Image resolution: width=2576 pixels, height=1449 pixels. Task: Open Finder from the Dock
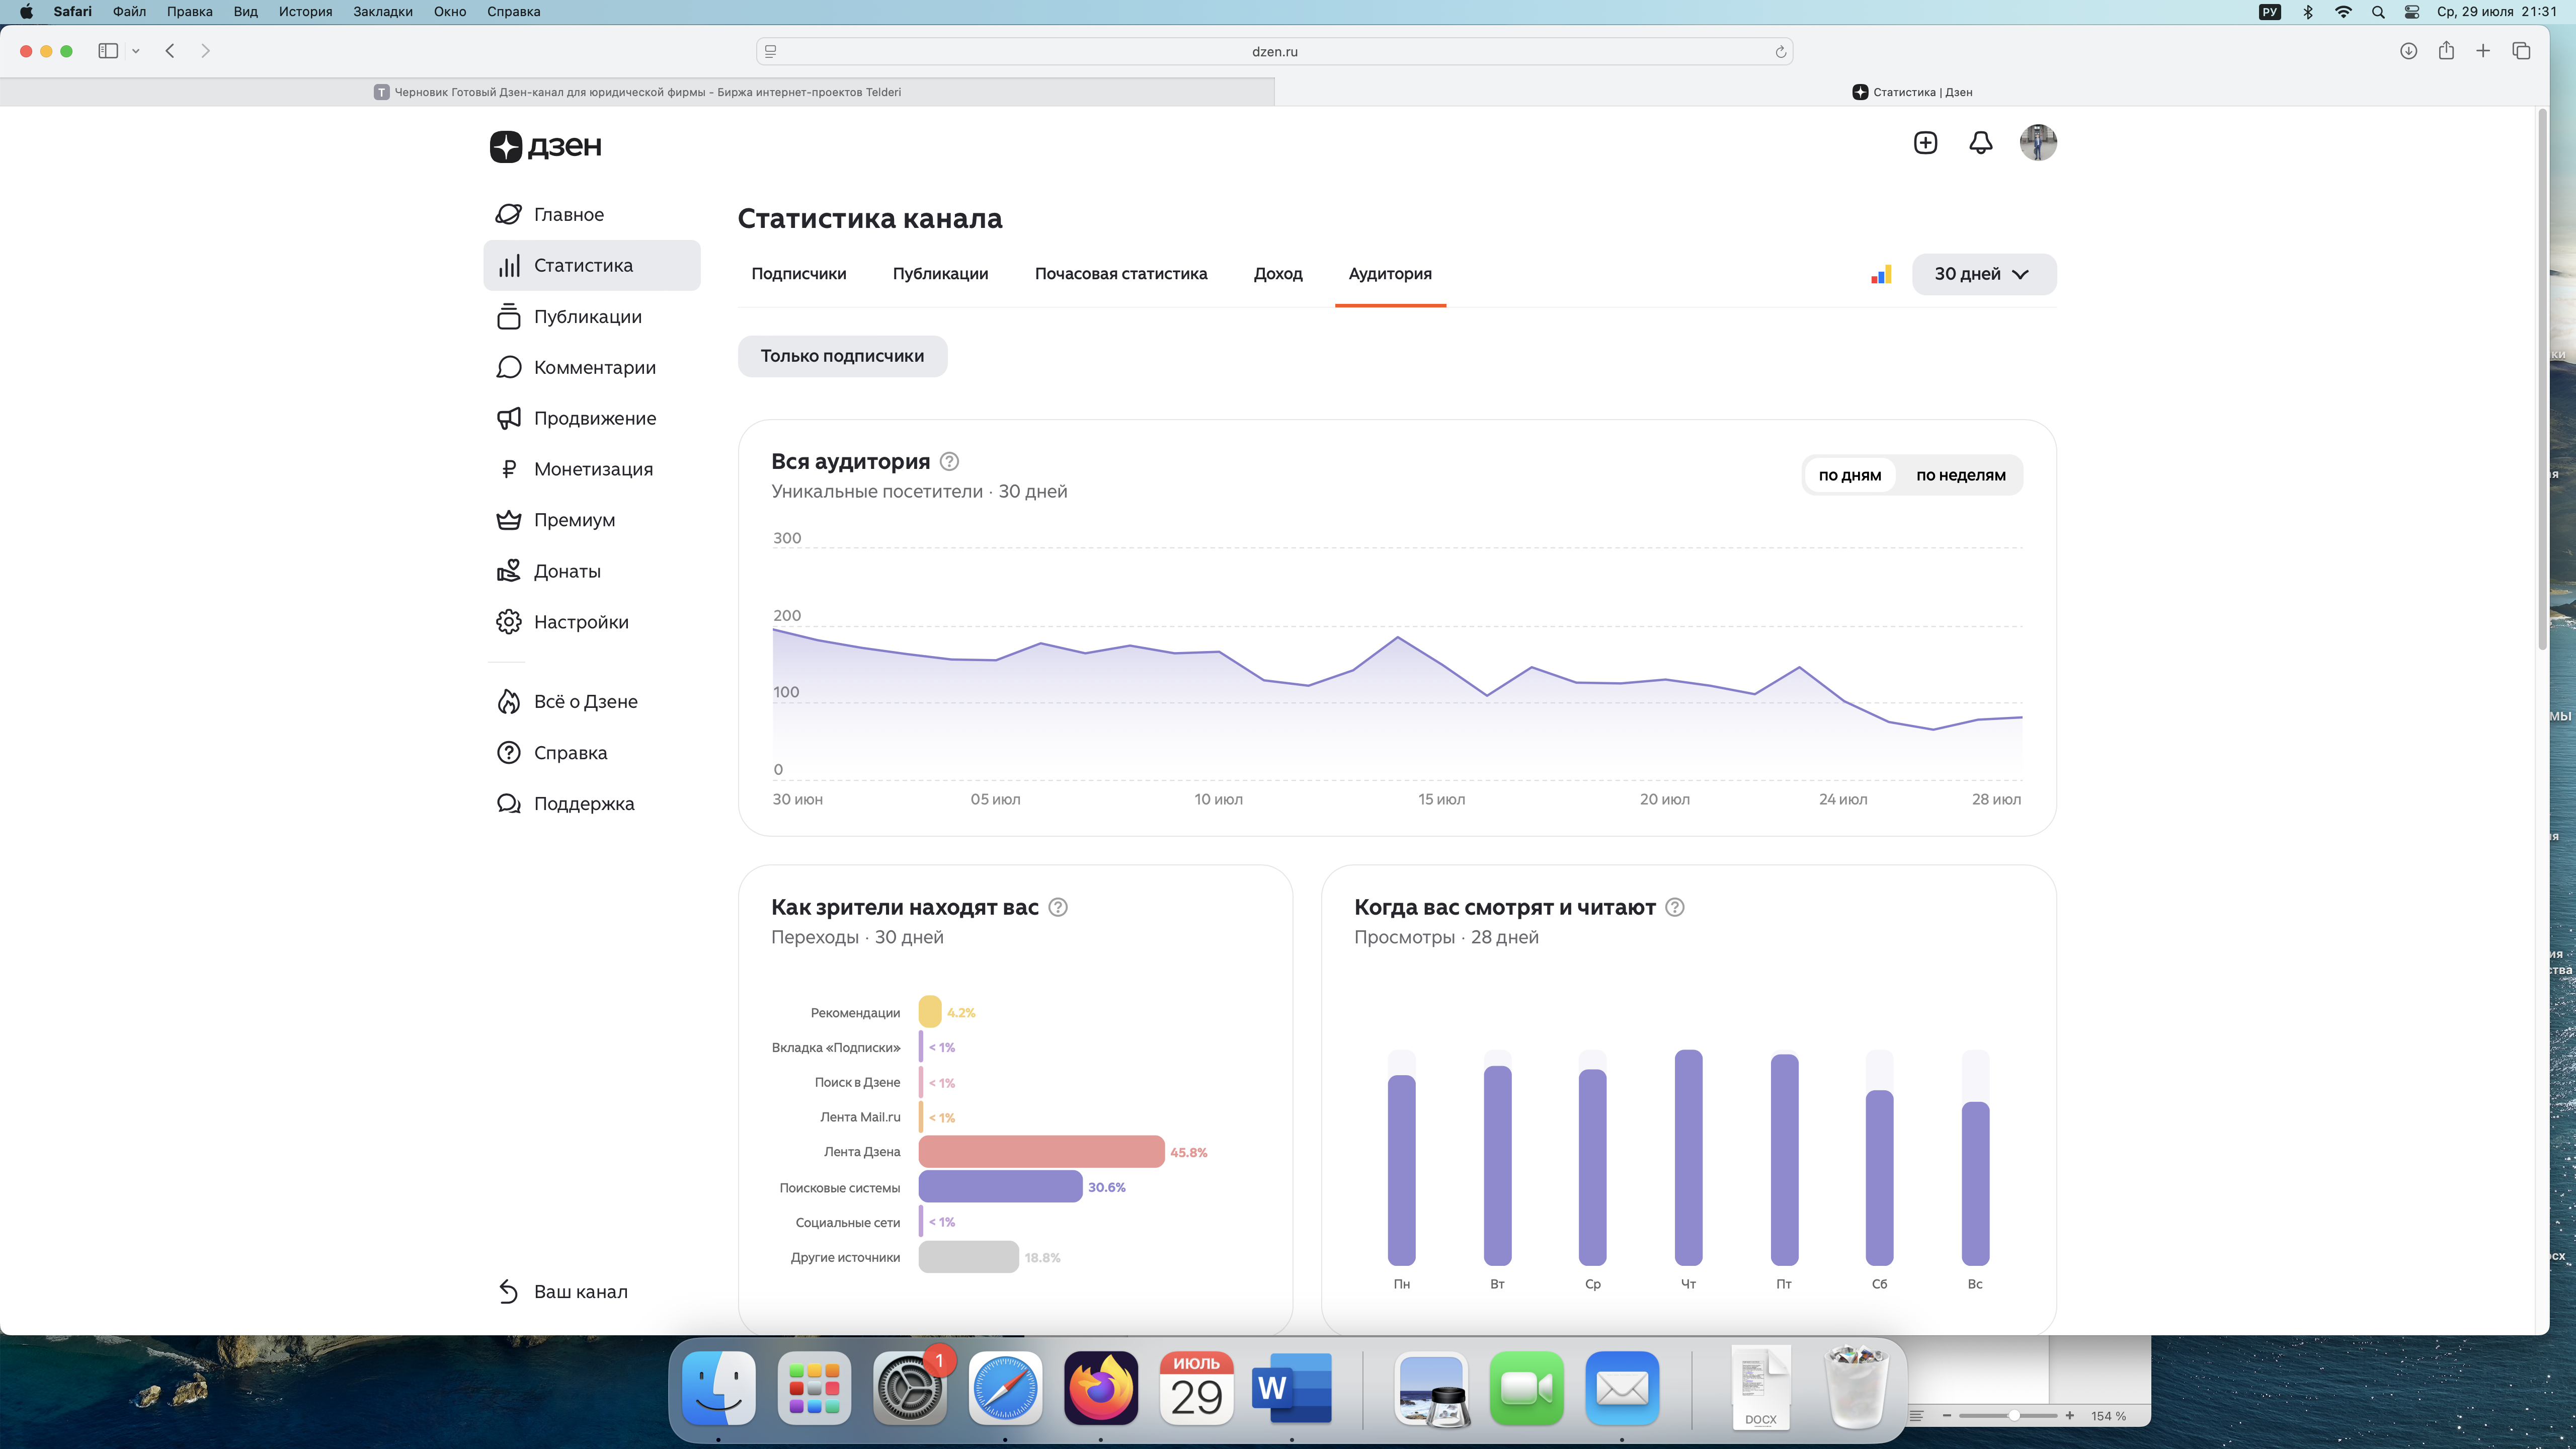point(719,1388)
